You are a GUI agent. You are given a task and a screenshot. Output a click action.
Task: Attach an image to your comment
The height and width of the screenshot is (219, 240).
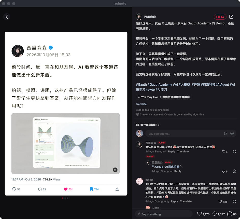point(226,133)
